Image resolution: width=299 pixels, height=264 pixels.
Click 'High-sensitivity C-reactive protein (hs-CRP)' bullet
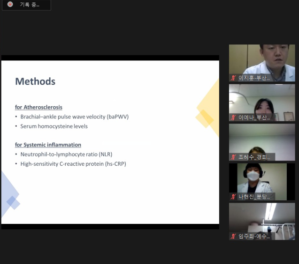(73, 164)
